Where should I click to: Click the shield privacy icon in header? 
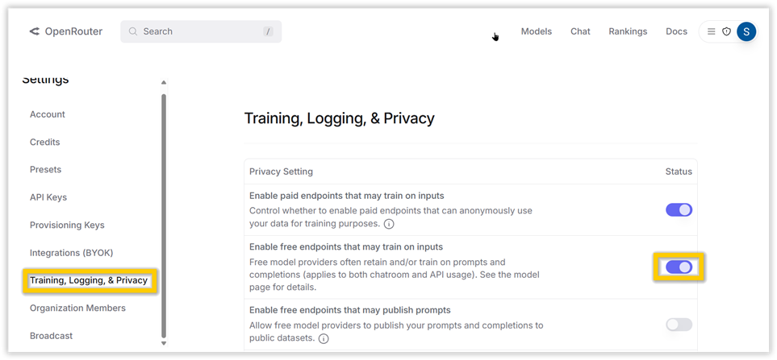coord(726,31)
